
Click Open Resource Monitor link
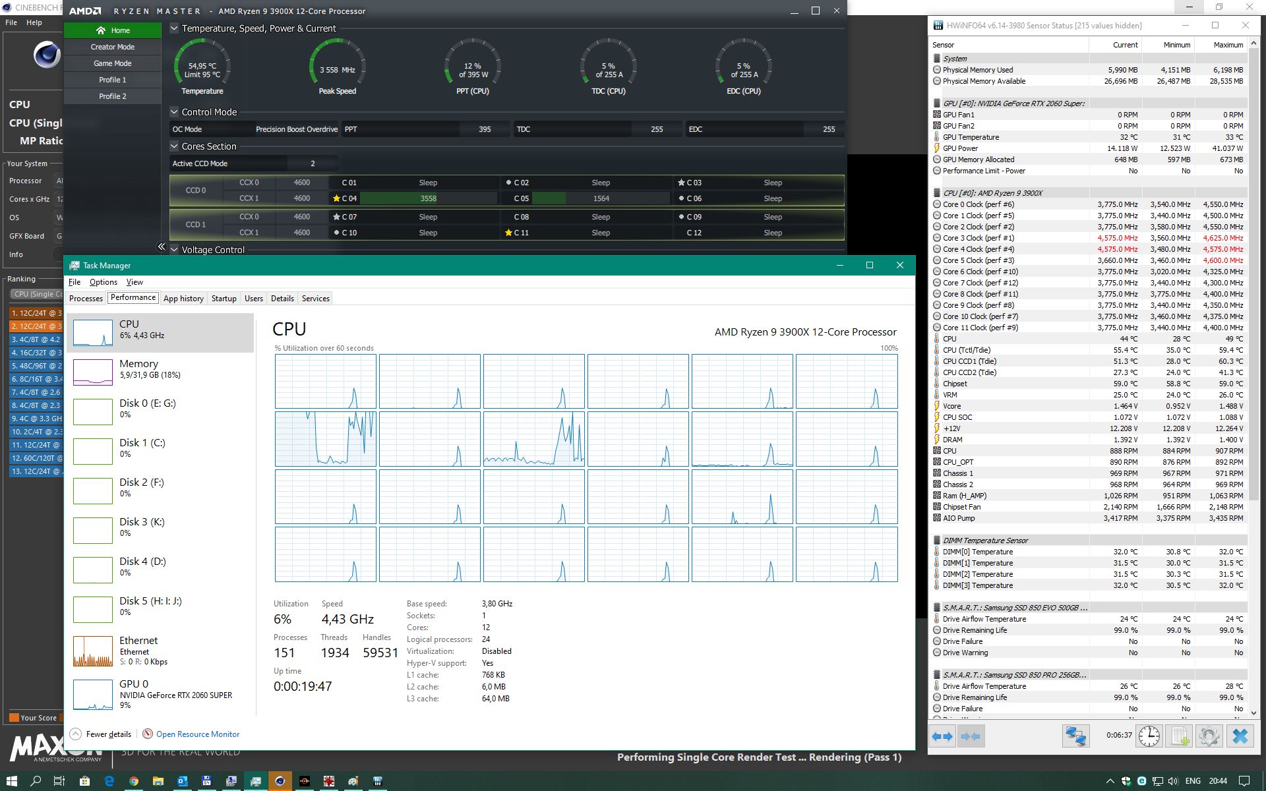coord(198,734)
